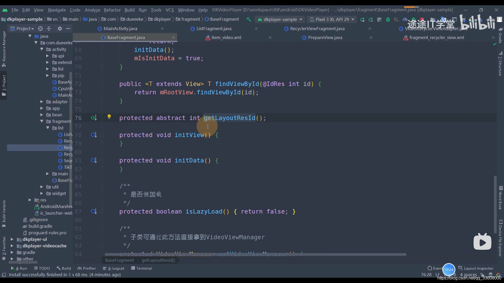The height and width of the screenshot is (283, 504).
Task: Open the Build Variants side panel
Action: (x=4, y=213)
